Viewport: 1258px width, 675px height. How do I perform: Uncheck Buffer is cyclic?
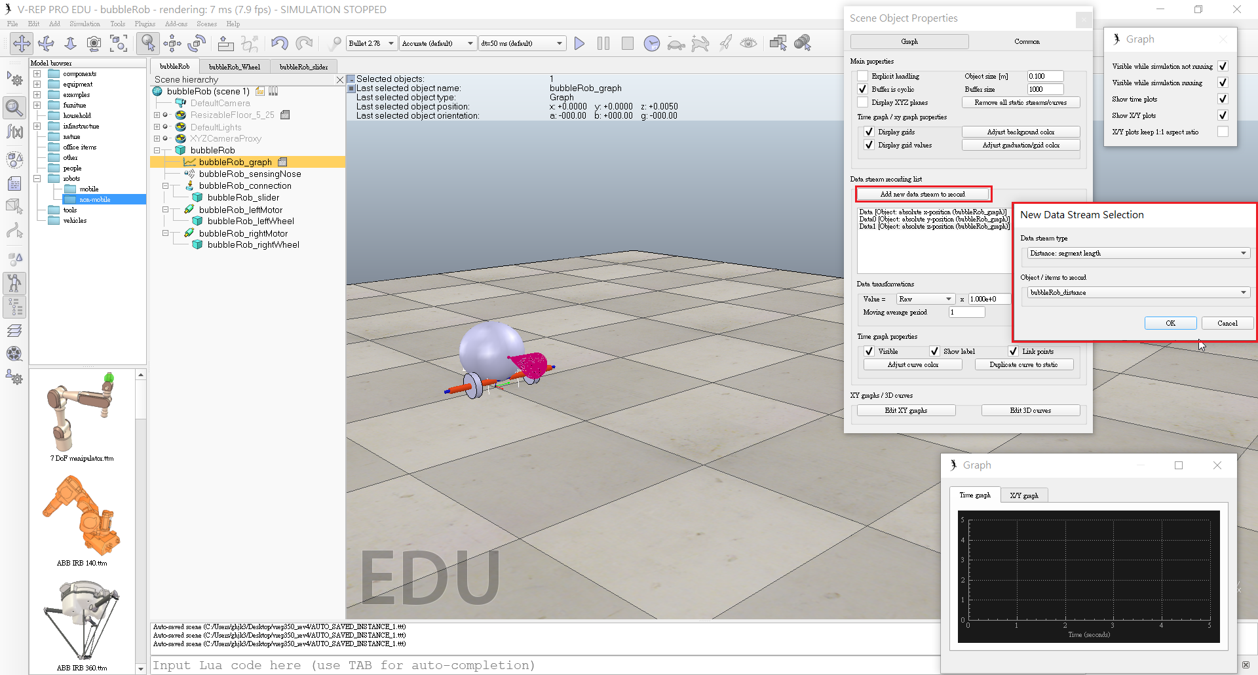[863, 89]
